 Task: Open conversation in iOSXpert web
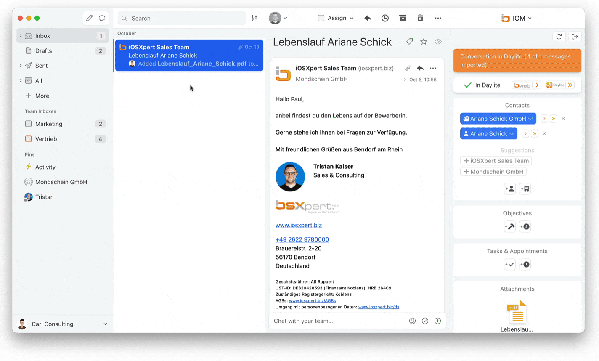point(526,85)
